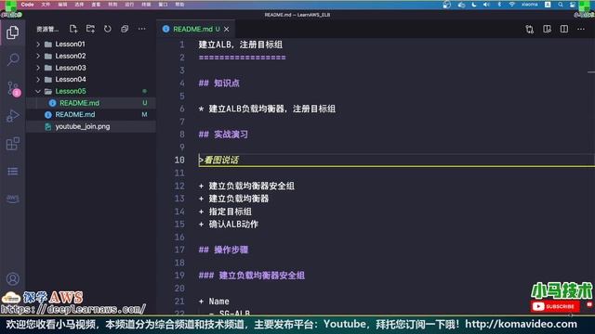Image resolution: width=595 pixels, height=334 pixels.
Task: Click line 1 title 建立ALB, 注册目标组
Action: coord(241,45)
